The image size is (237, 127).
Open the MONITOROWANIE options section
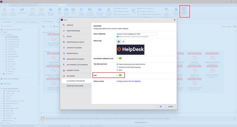77,31
